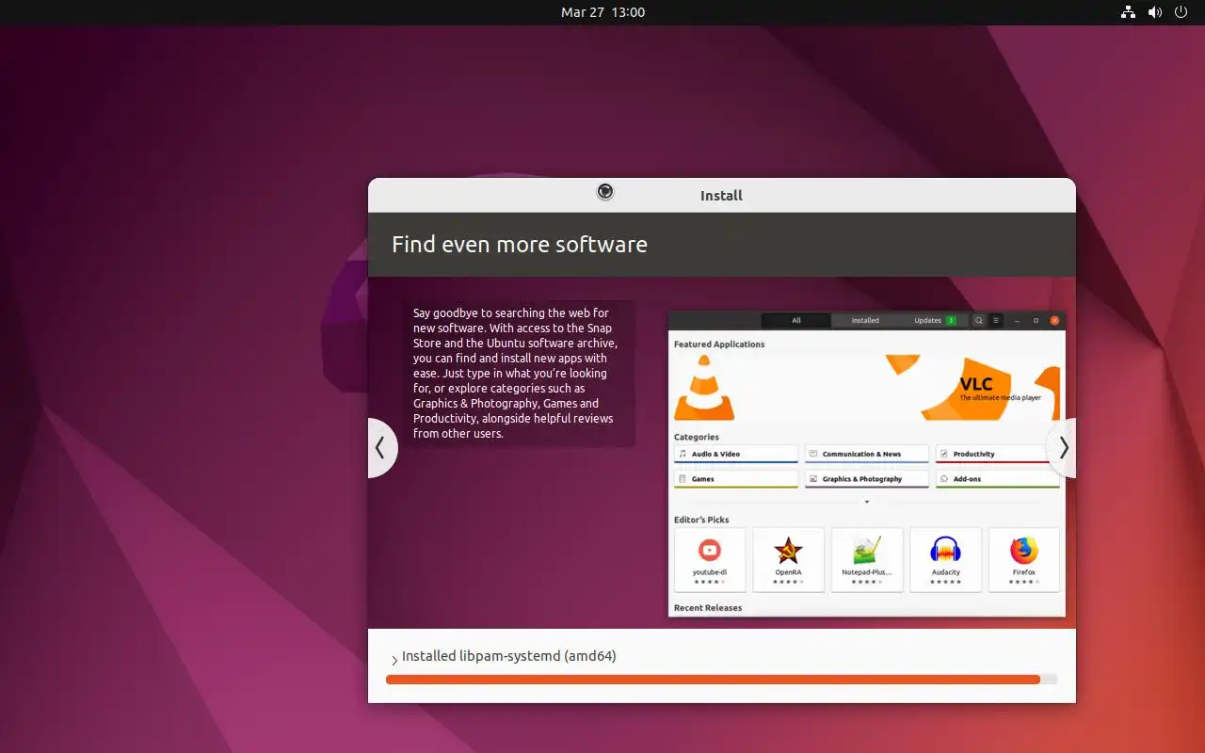Click the software store screenshot thumbnail
The height and width of the screenshot is (753, 1205).
(867, 463)
